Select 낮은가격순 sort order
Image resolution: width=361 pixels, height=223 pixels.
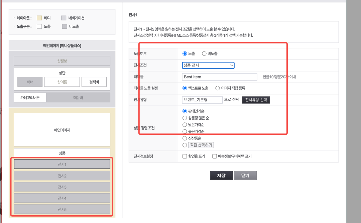pos(184,124)
